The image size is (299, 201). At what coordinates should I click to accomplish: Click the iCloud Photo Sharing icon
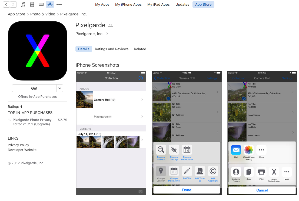click(249, 150)
